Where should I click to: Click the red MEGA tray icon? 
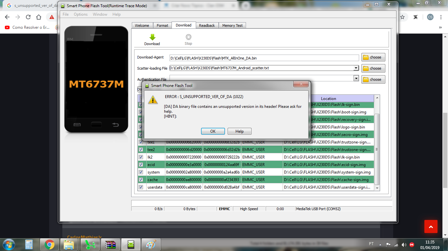[x=412, y=244]
